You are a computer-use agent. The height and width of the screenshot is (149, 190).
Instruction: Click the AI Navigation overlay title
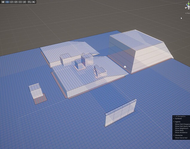point(180,116)
